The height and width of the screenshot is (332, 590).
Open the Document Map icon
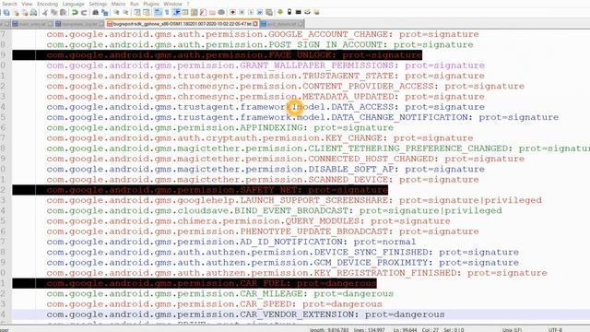(195, 12)
